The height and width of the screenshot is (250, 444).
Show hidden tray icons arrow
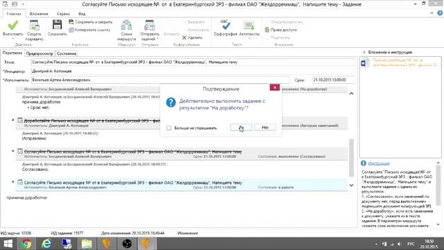click(376, 244)
